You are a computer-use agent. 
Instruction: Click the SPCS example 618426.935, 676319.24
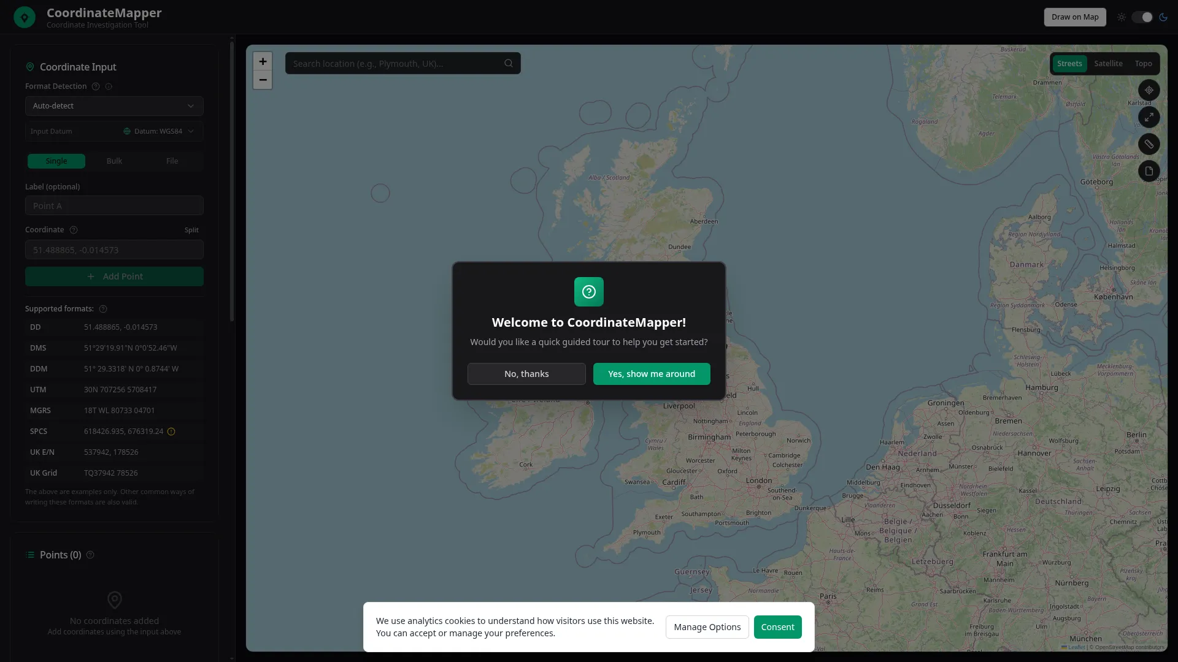pyautogui.click(x=123, y=432)
